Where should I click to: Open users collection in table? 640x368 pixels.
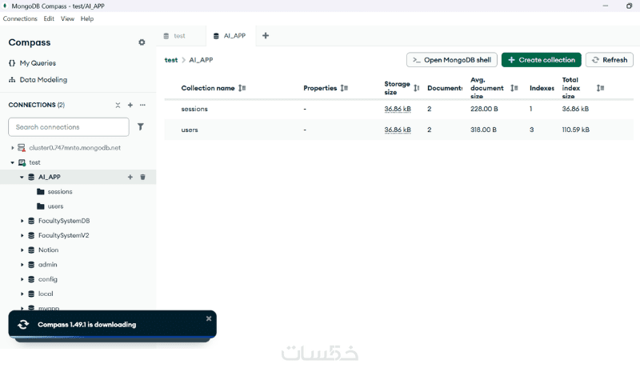pos(190,130)
